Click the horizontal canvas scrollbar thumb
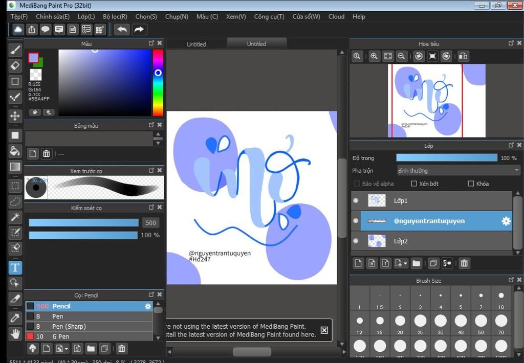524x363 pixels. (252, 352)
